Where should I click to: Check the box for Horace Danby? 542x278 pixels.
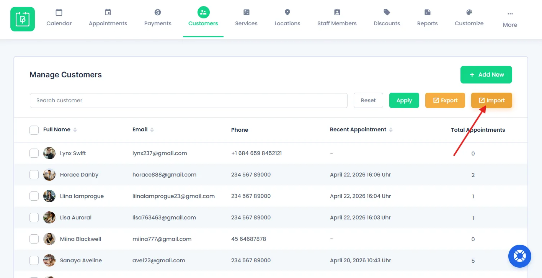click(x=34, y=175)
